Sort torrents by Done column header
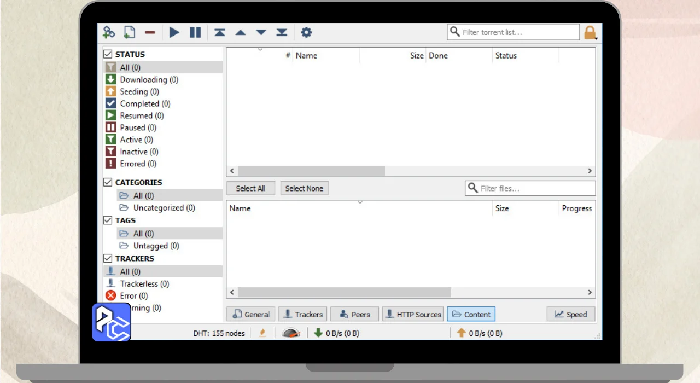 click(459, 55)
